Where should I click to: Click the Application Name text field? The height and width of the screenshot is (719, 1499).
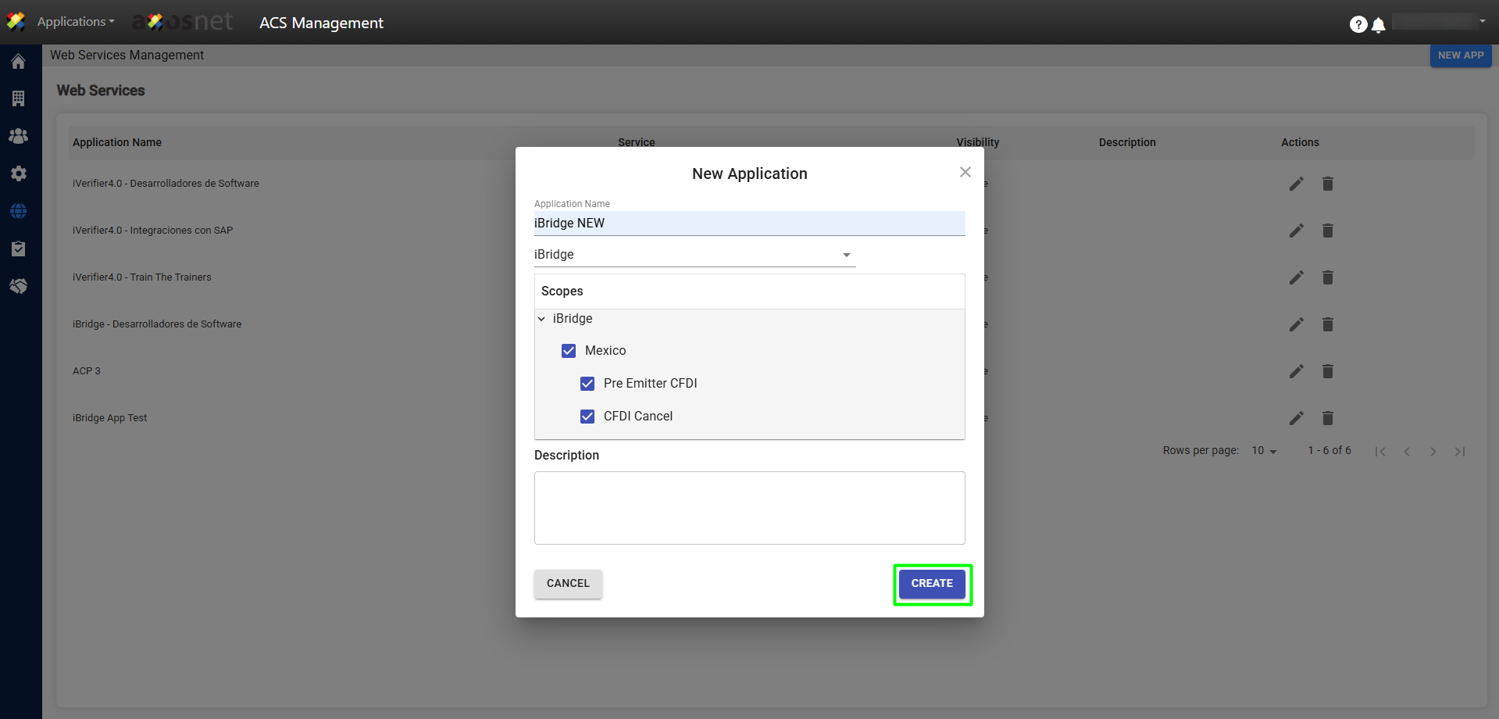748,224
